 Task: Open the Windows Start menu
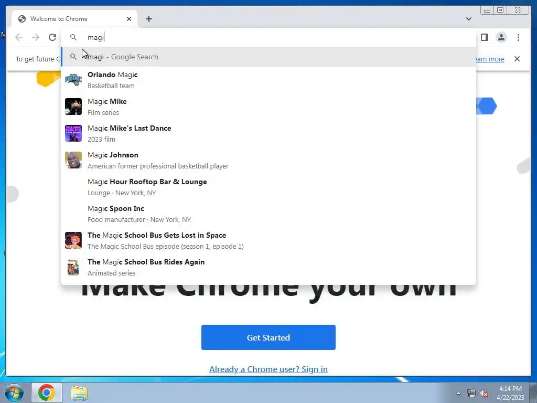point(14,393)
